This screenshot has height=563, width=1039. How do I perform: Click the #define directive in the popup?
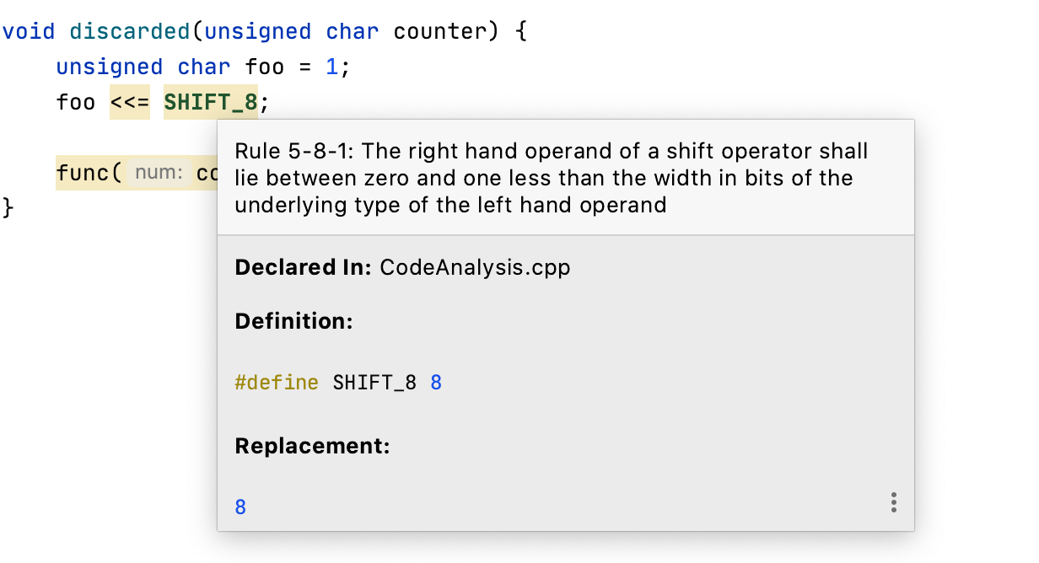coord(277,383)
